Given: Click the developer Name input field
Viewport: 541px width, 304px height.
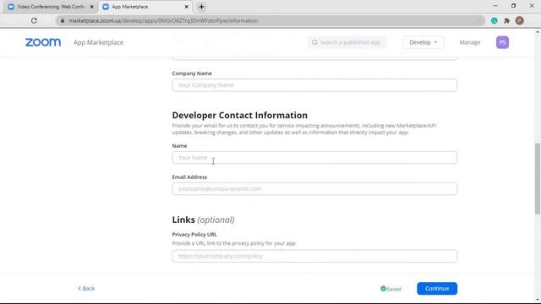Looking at the screenshot, I should tap(314, 158).
